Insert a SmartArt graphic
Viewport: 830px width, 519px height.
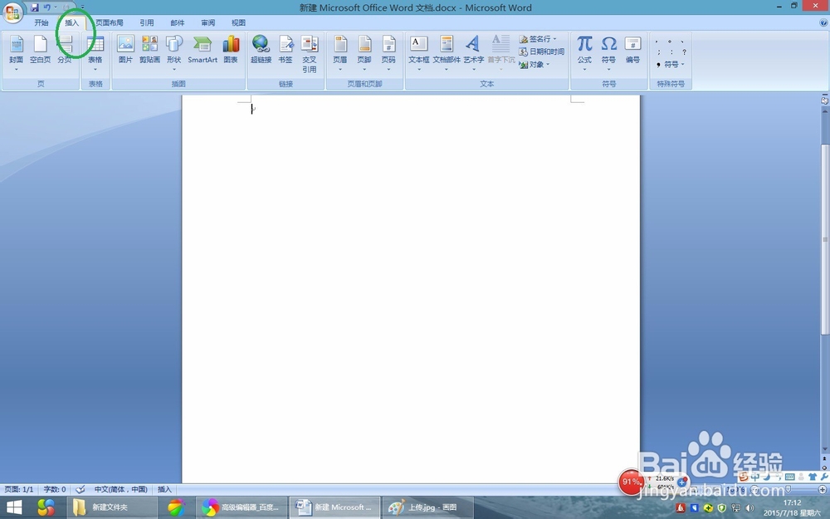pos(203,50)
